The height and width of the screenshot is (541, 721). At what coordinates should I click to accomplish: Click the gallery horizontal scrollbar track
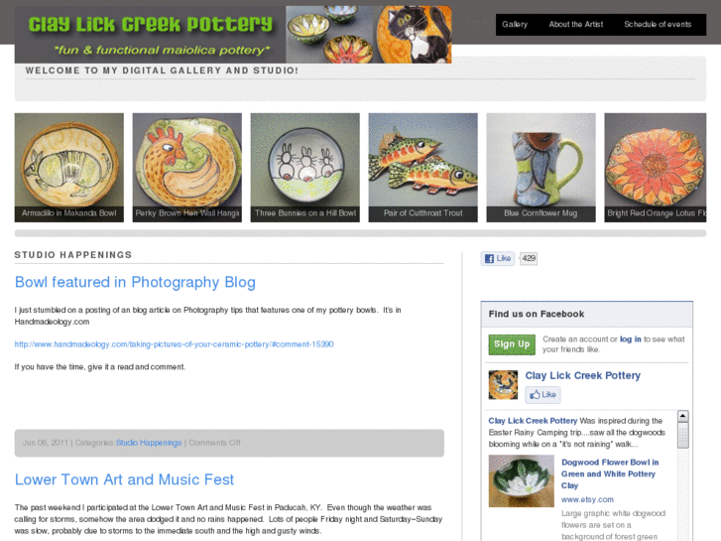(361, 233)
